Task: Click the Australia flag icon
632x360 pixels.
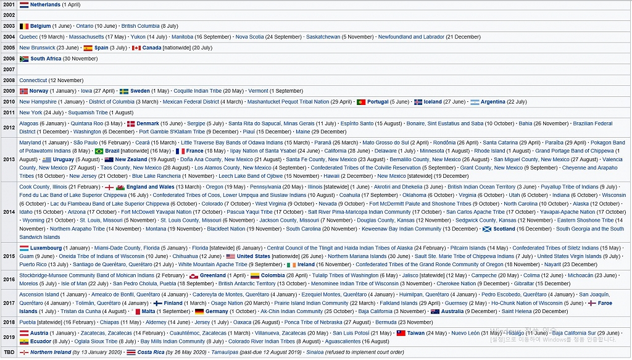Action: (x=435, y=312)
